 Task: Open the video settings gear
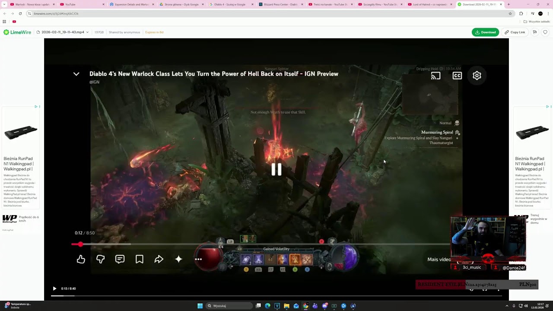point(477,76)
